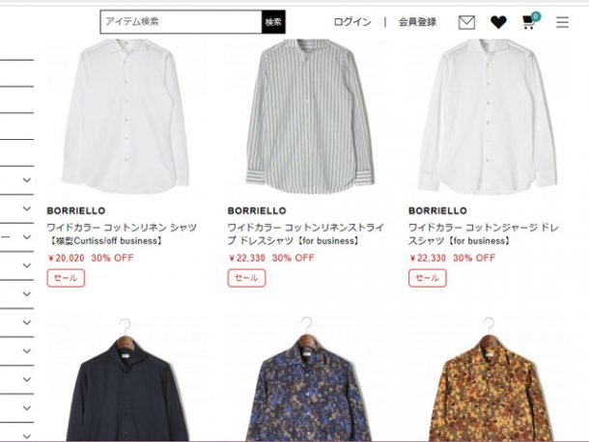Open the mail envelope icon
Viewport: 589px width, 442px height.
click(x=466, y=22)
